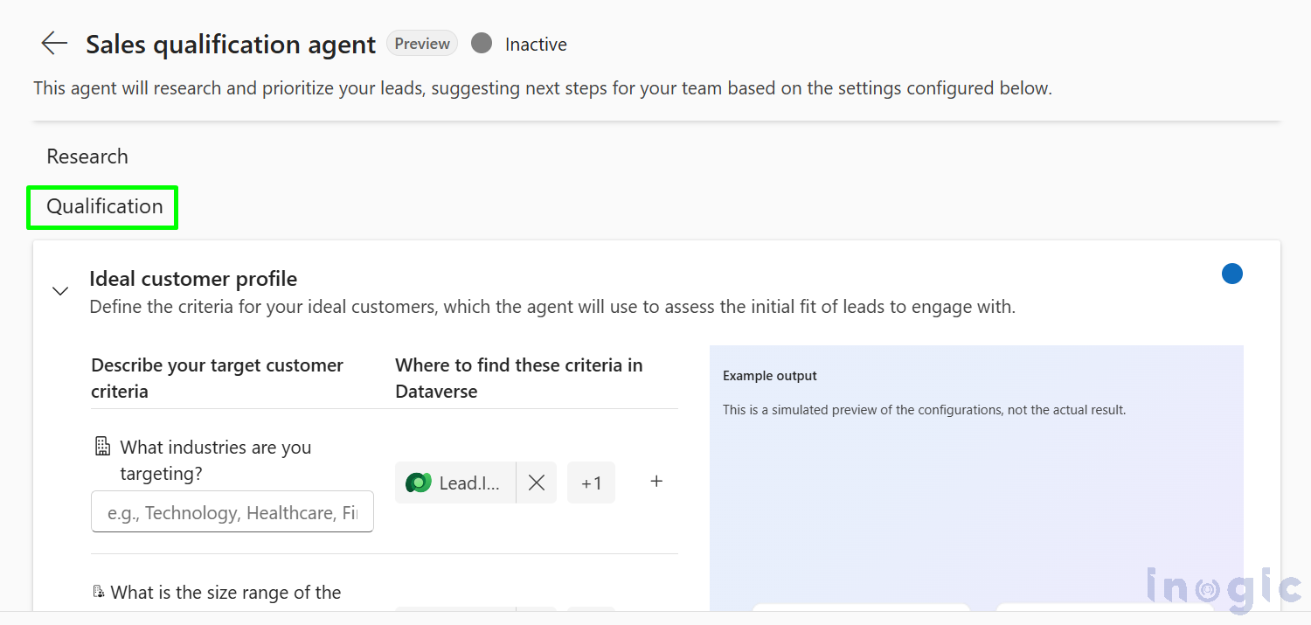
Task: Click the gray Inactive status dot
Action: 482,44
